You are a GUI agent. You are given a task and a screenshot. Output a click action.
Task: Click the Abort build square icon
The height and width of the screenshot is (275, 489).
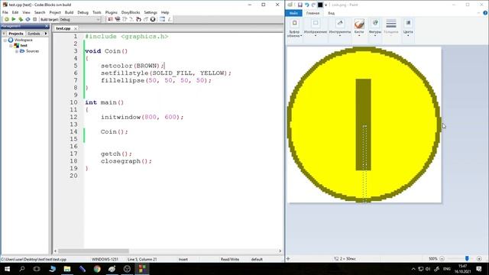click(34, 19)
